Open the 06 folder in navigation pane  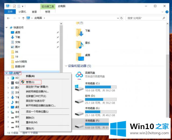(x=17, y=52)
